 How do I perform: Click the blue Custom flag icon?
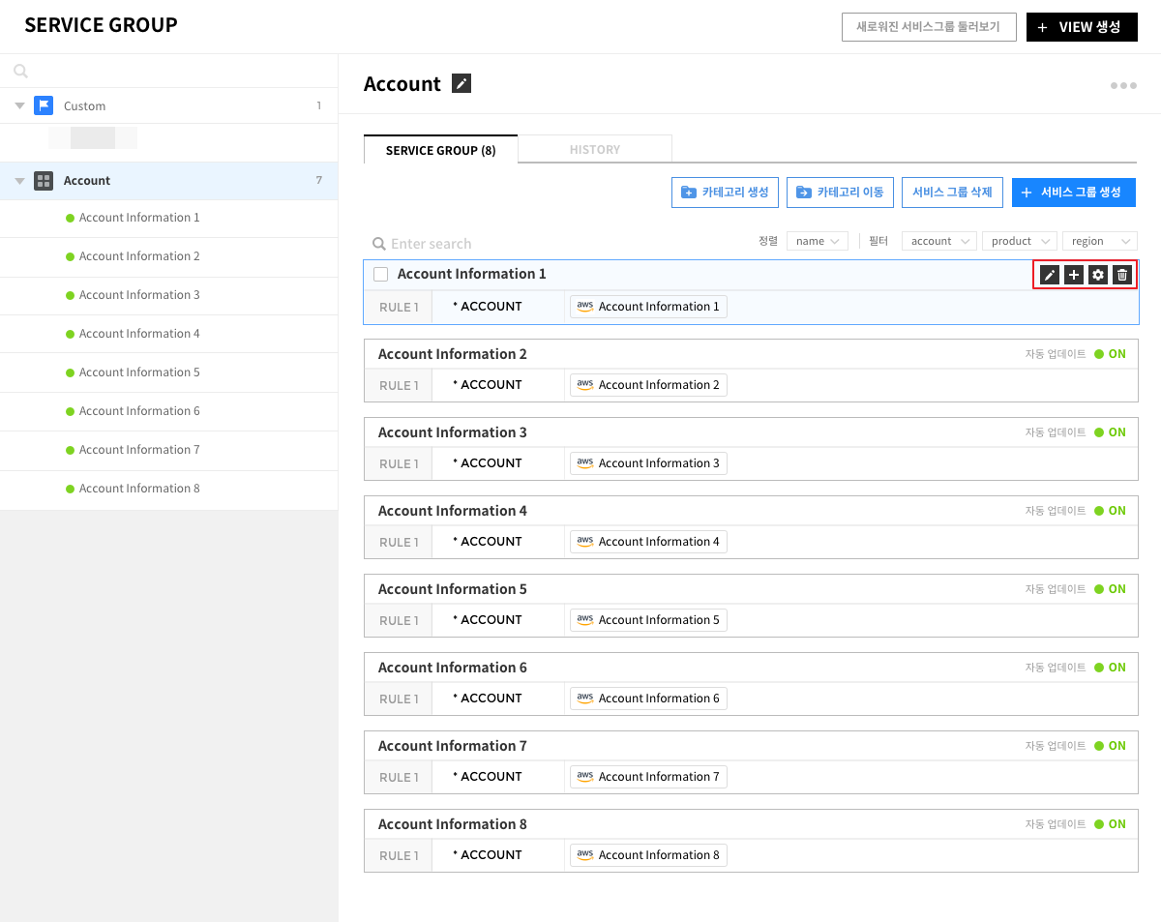point(44,105)
